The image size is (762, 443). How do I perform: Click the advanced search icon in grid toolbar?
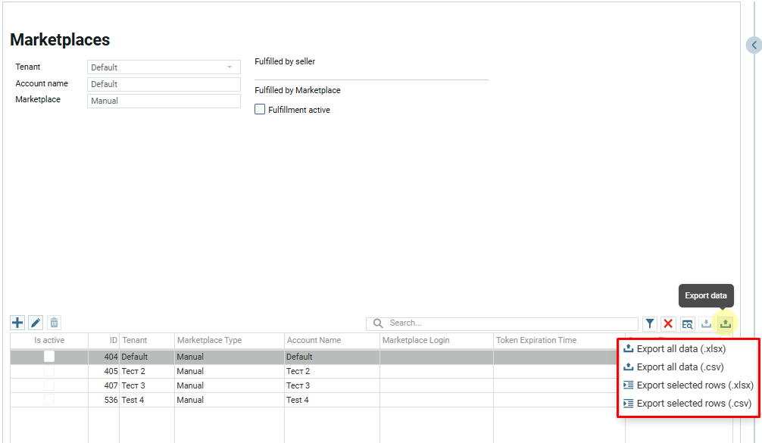click(x=687, y=324)
